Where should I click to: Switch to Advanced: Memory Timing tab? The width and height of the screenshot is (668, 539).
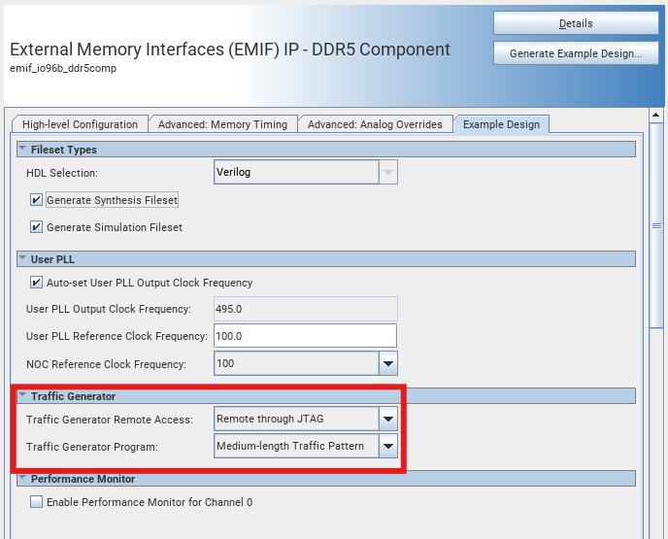click(222, 124)
